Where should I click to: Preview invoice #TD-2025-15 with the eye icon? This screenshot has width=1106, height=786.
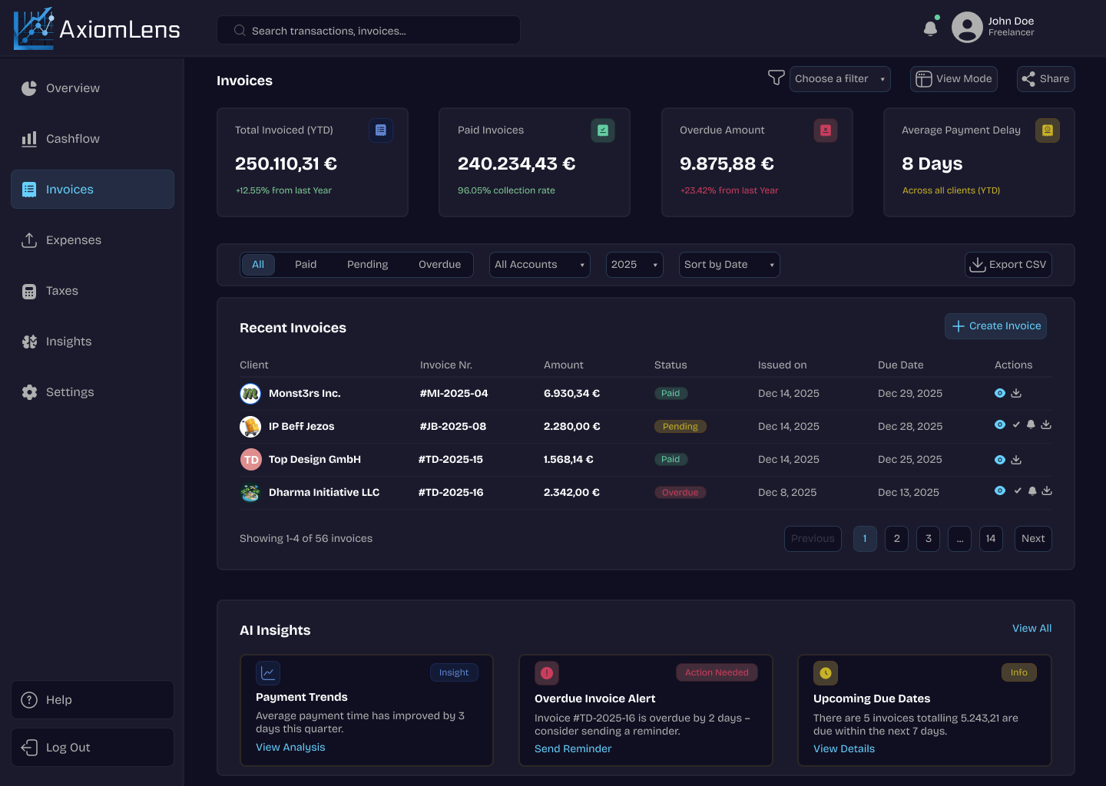coord(1000,459)
